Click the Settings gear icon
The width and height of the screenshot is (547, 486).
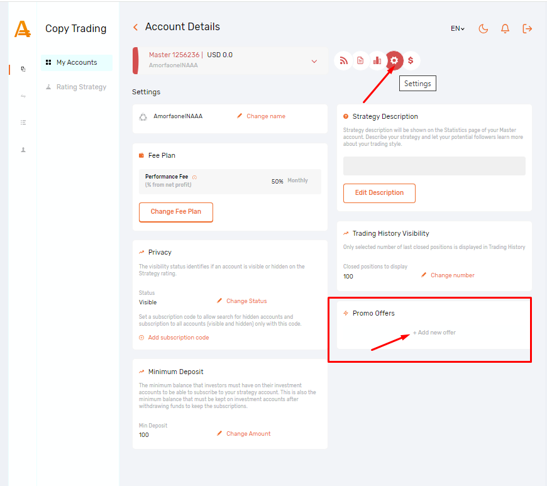(x=394, y=60)
